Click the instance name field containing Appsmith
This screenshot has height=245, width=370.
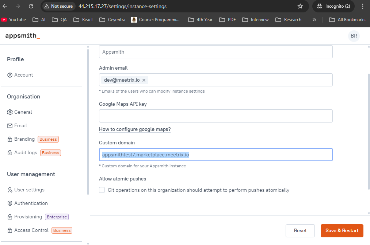click(215, 52)
